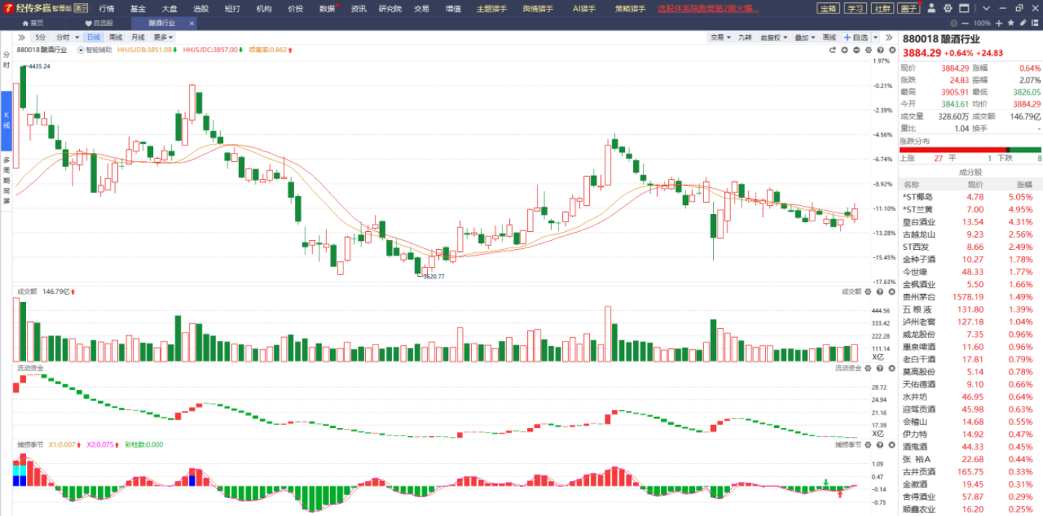Switch to 分时 view in left sidebar
The width and height of the screenshot is (1043, 516).
(7, 60)
